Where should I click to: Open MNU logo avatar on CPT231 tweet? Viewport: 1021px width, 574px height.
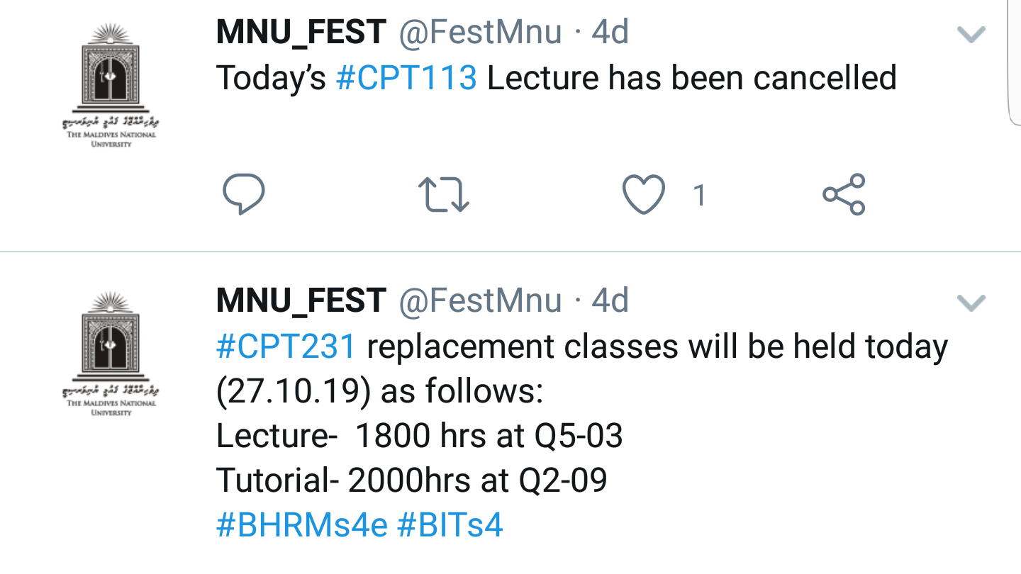click(x=110, y=353)
